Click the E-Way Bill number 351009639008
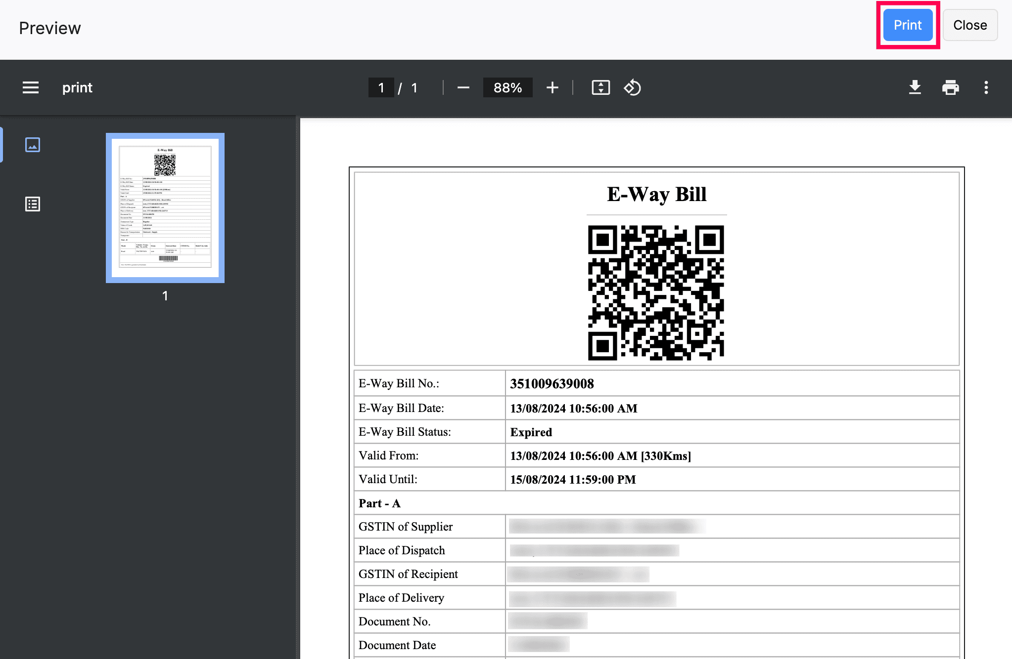Viewport: 1012px width, 659px height. 552,384
